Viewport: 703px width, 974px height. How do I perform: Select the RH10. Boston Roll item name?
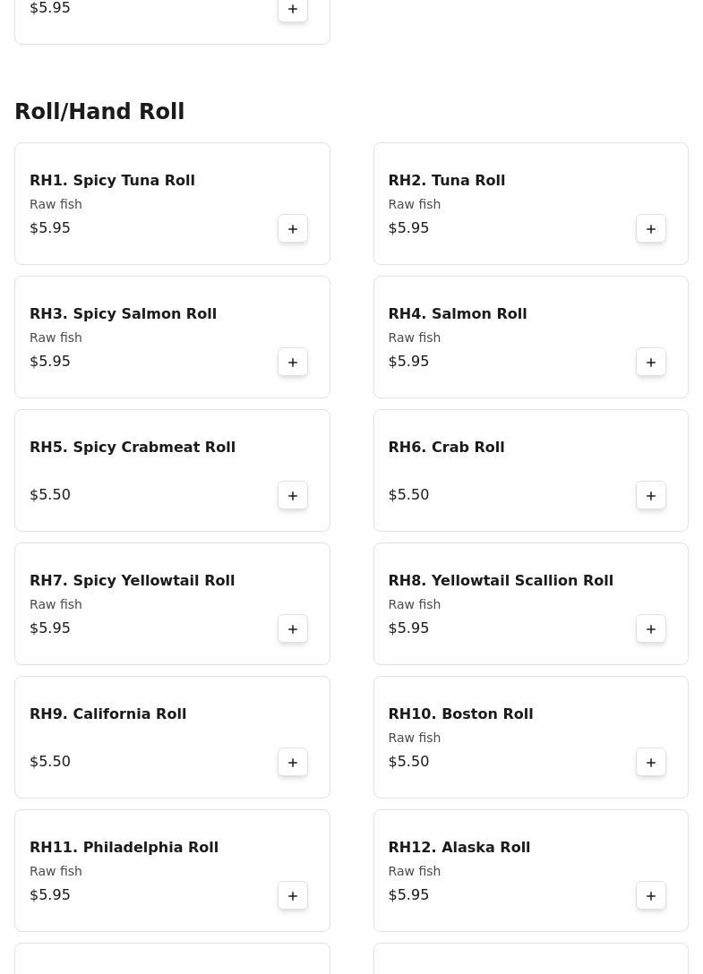(x=460, y=713)
